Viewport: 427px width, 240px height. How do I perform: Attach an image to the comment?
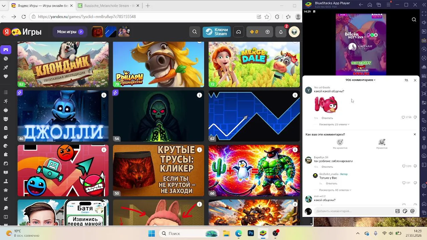click(398, 211)
